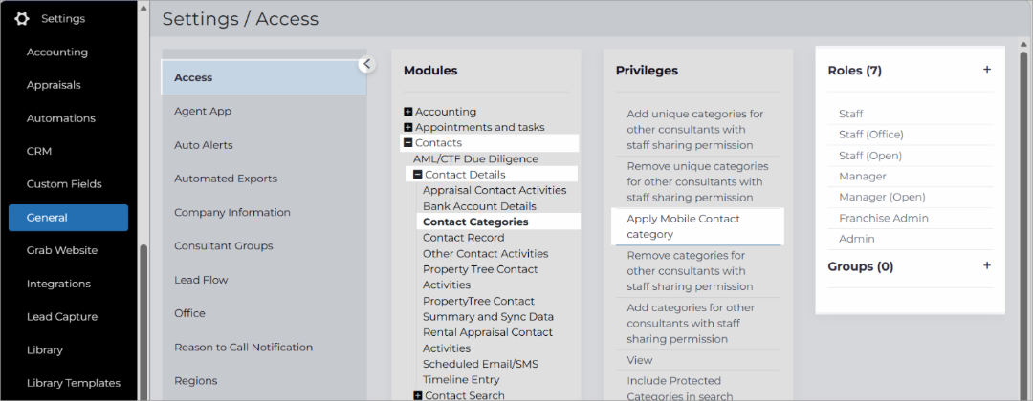Viewport: 1033px width, 401px height.
Task: Expand the Accounting module node
Action: [x=407, y=112]
